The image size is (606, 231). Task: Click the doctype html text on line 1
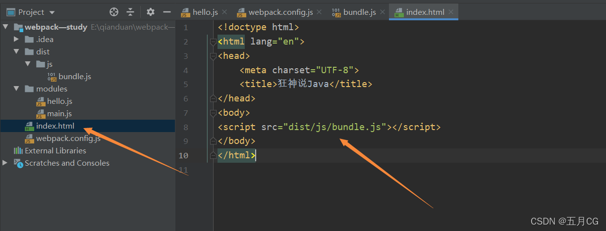258,27
